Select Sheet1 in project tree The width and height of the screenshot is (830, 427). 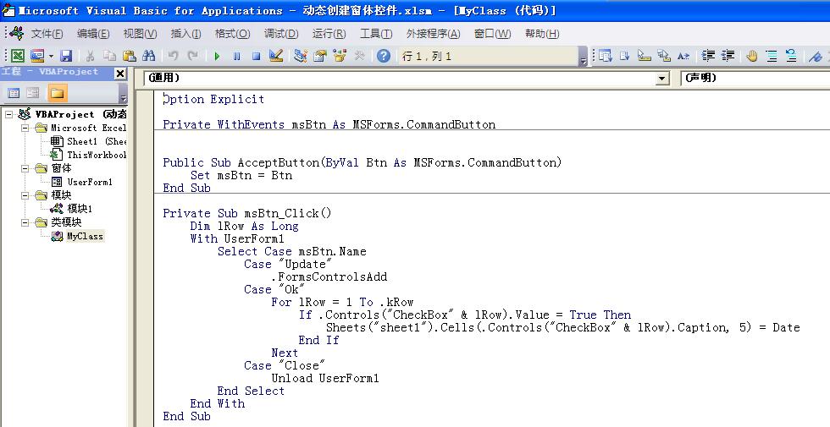pyautogui.click(x=97, y=141)
